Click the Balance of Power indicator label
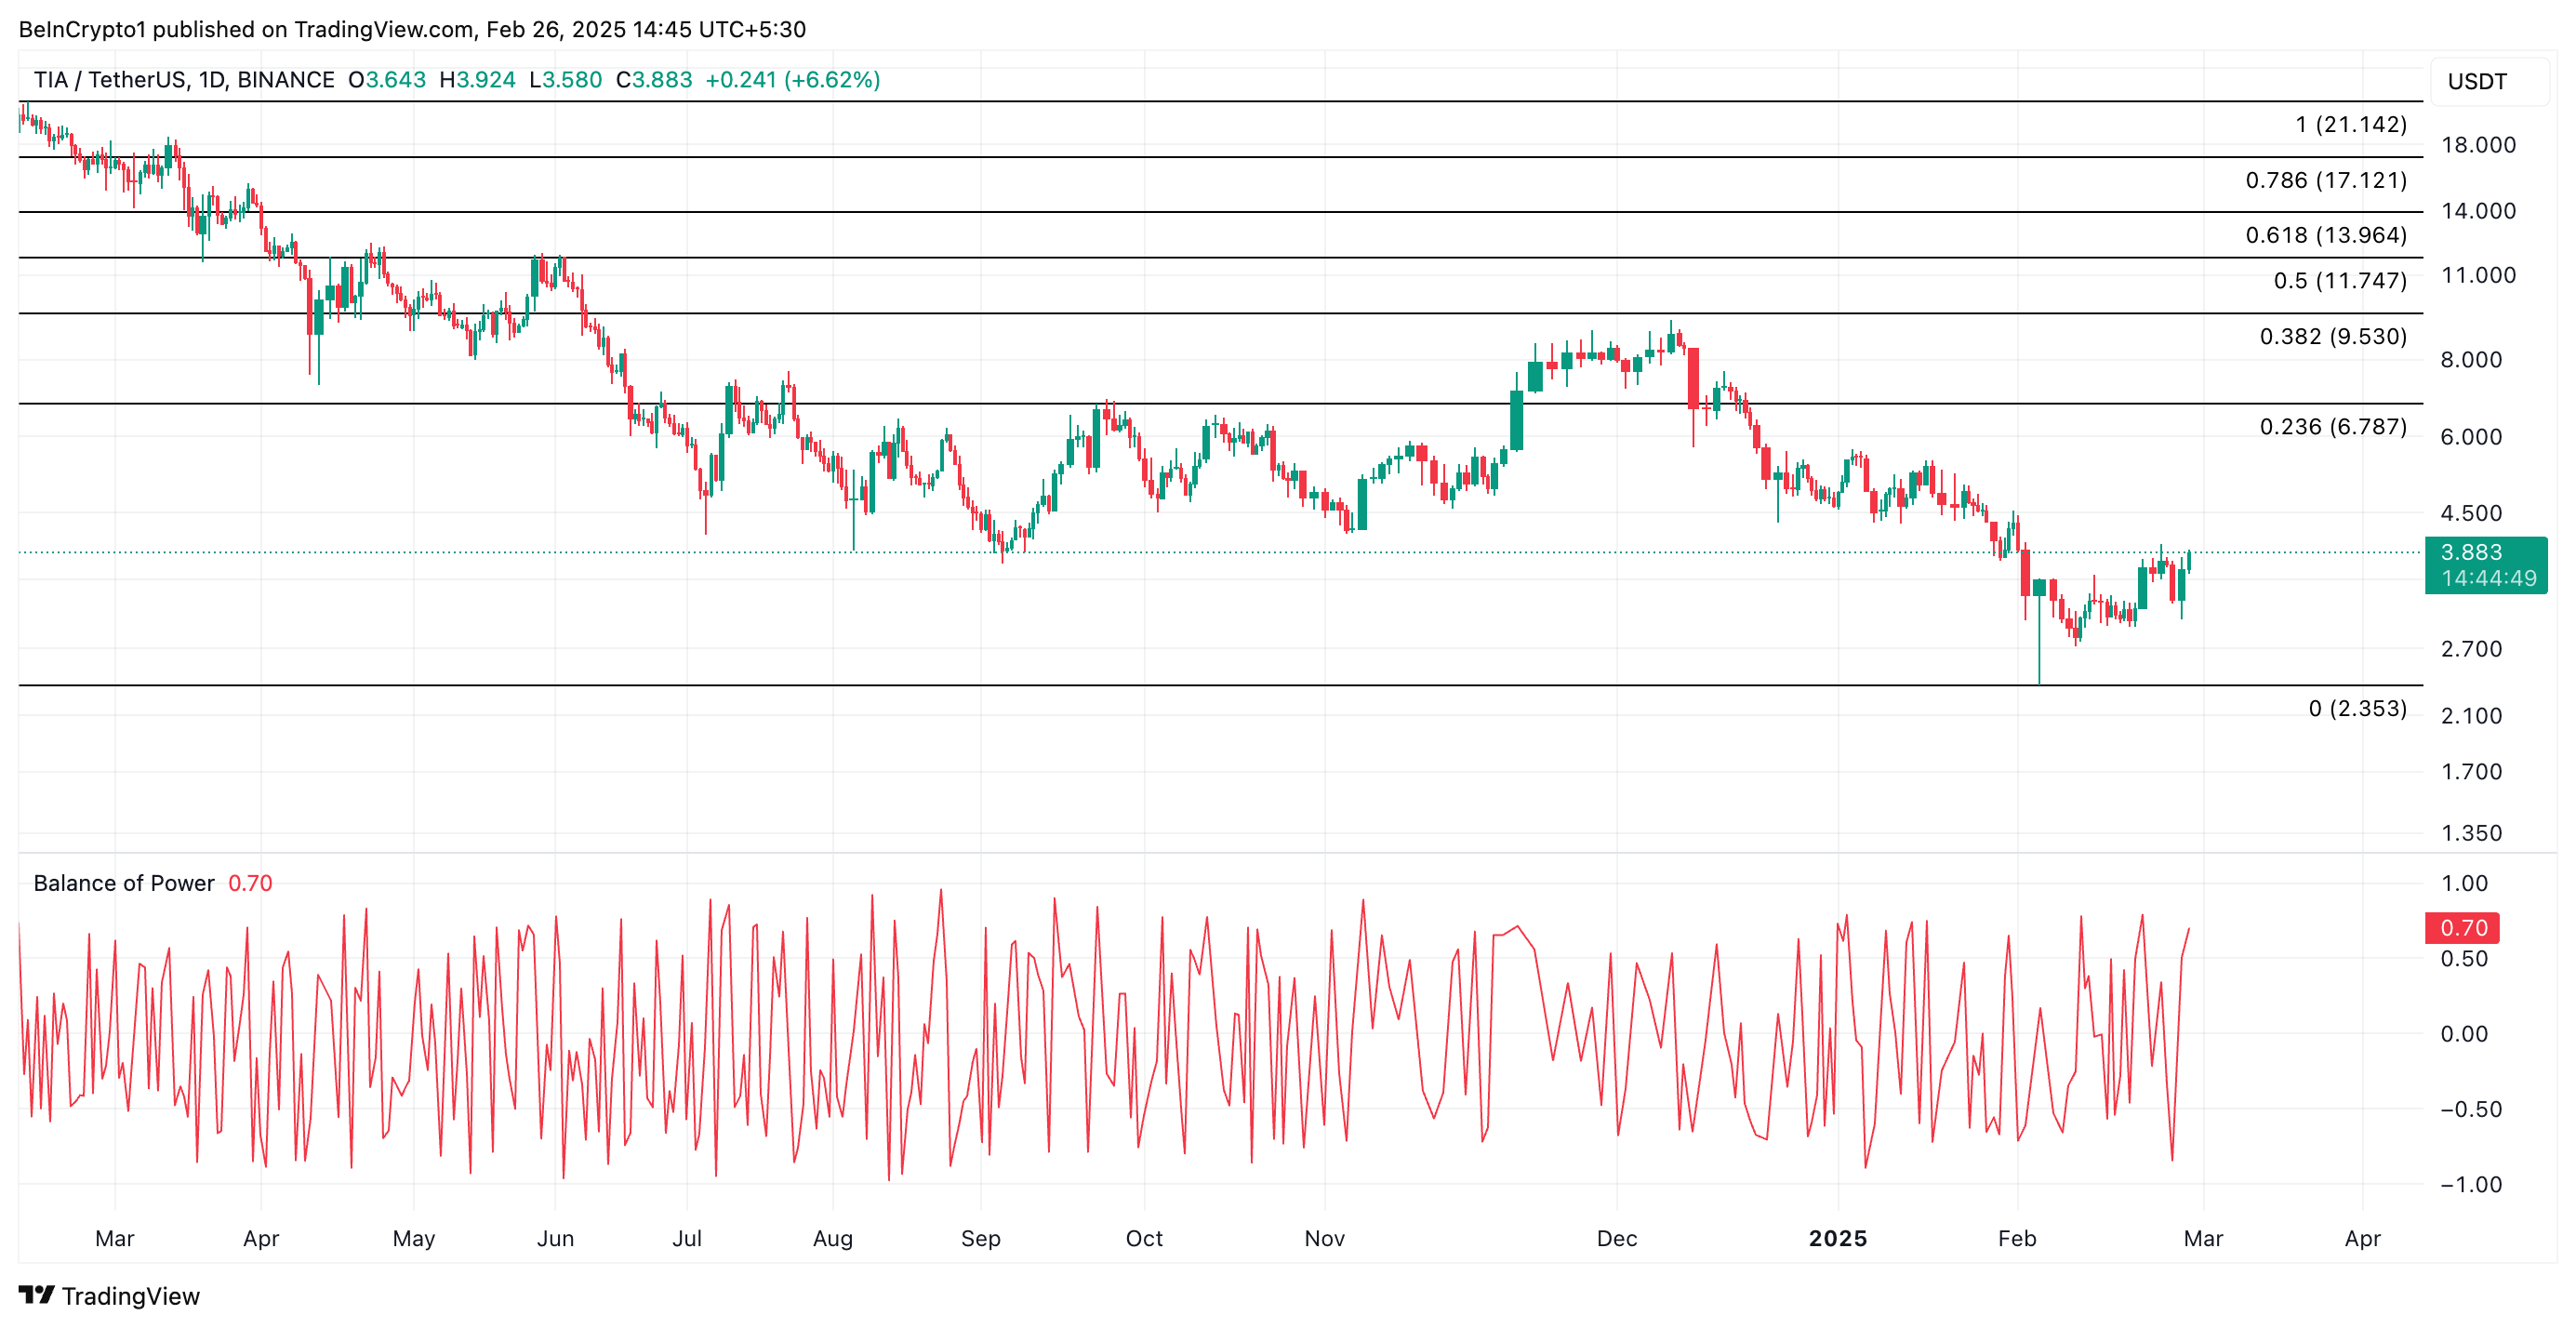 point(123,883)
